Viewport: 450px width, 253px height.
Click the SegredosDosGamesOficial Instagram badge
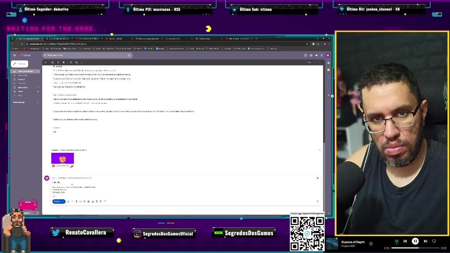pos(164,234)
